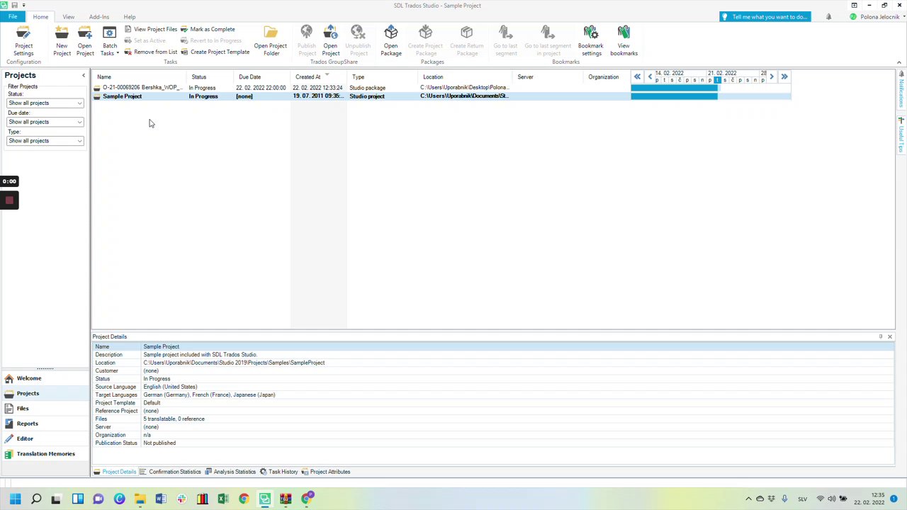Switch to the Confirmation Statistics tab

pos(170,472)
